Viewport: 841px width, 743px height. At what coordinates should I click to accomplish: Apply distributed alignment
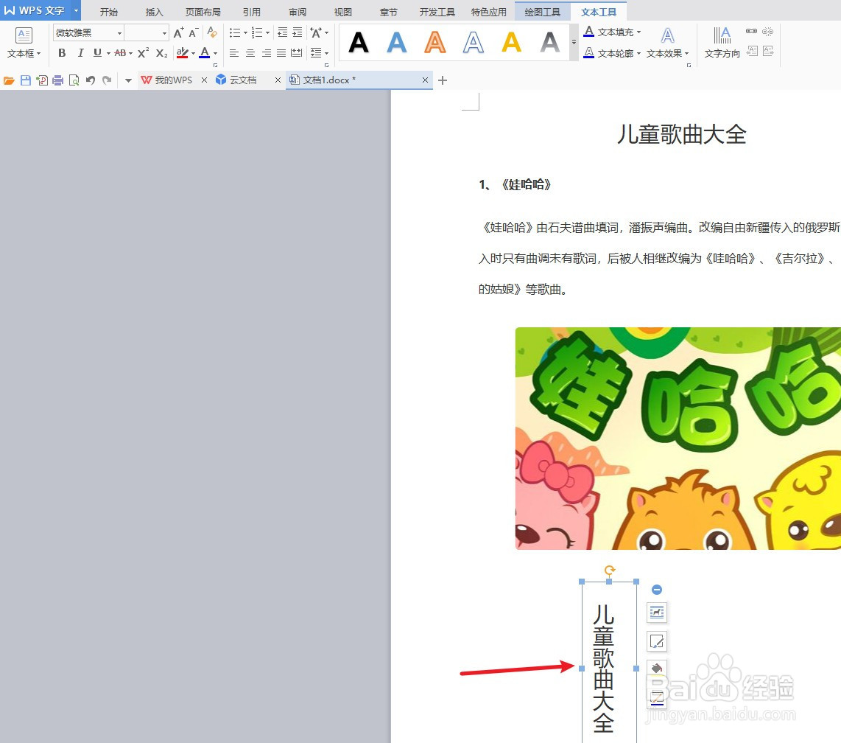[297, 52]
